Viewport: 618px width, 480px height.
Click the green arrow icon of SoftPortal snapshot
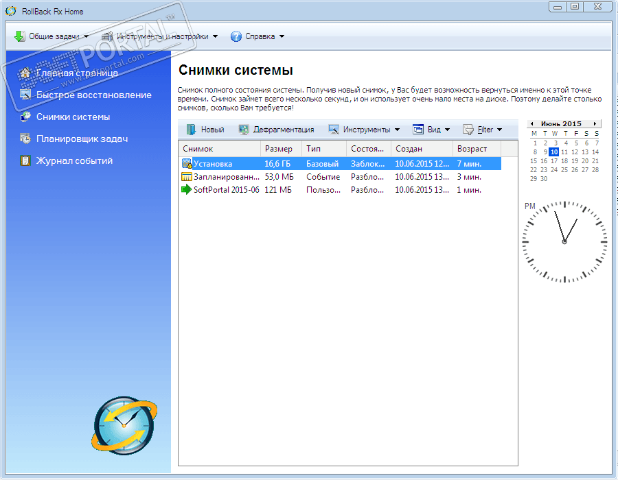[186, 190]
